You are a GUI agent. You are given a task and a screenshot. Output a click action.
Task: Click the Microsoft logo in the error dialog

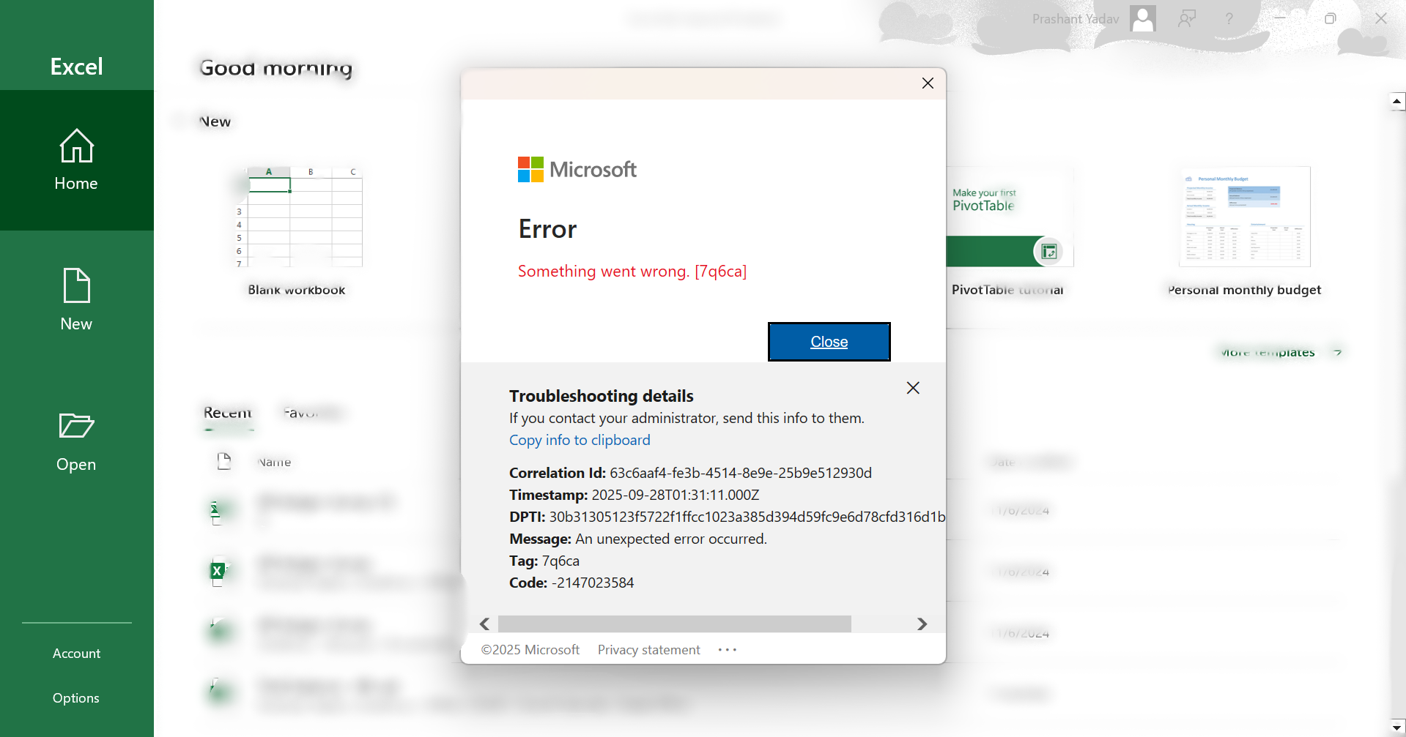(577, 170)
